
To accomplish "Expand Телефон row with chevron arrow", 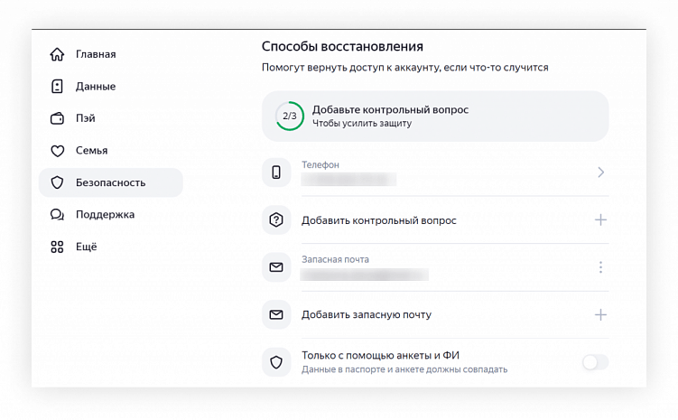I will coord(600,173).
